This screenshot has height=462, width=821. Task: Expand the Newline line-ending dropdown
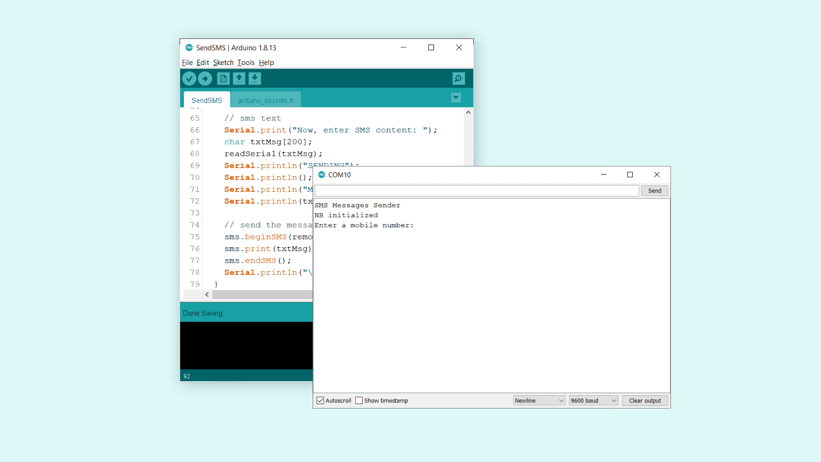click(x=539, y=400)
